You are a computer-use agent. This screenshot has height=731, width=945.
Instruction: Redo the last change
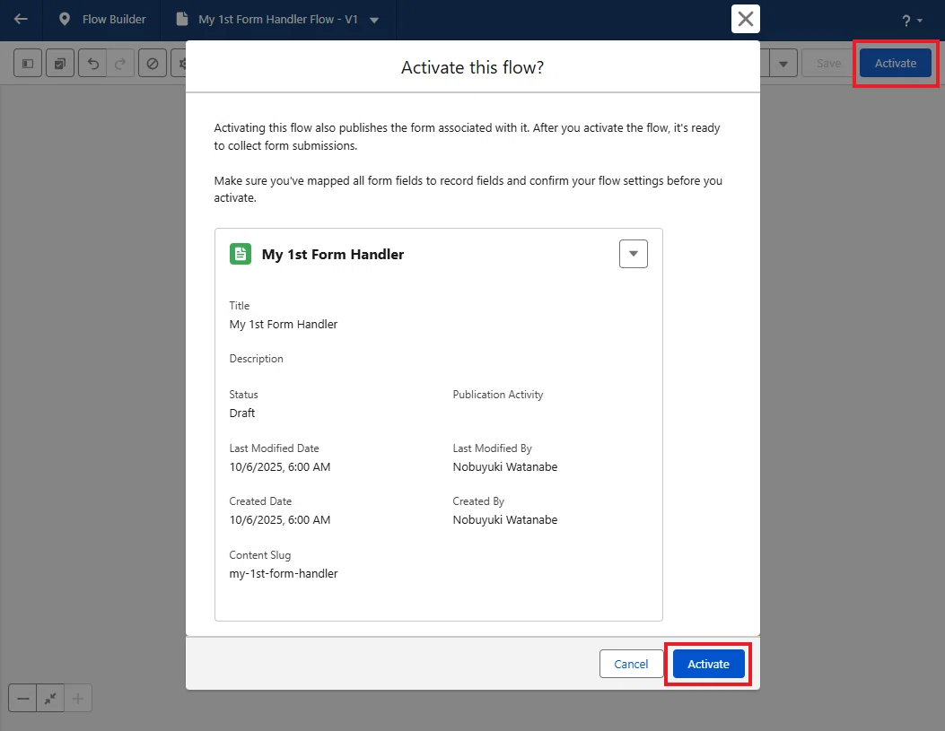pos(120,63)
